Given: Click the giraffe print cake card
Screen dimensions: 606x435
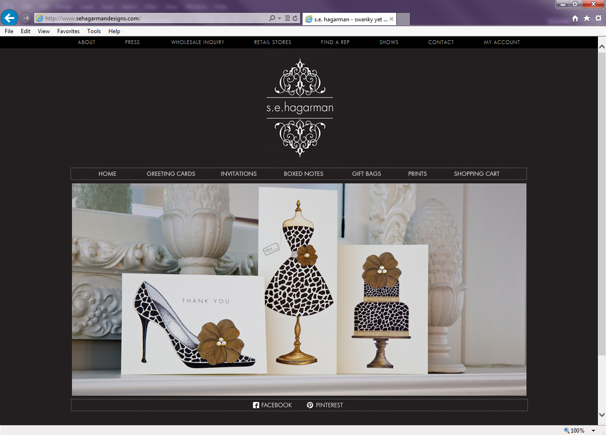Looking at the screenshot, I should [383, 309].
